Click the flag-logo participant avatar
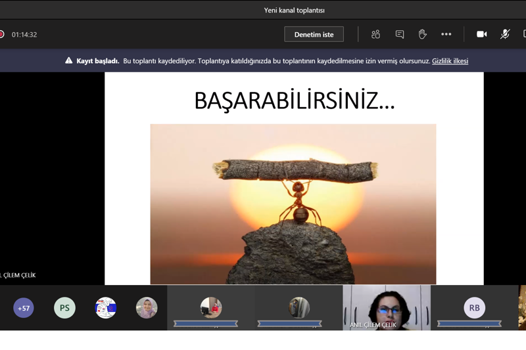This screenshot has height=350, width=526. [106, 308]
